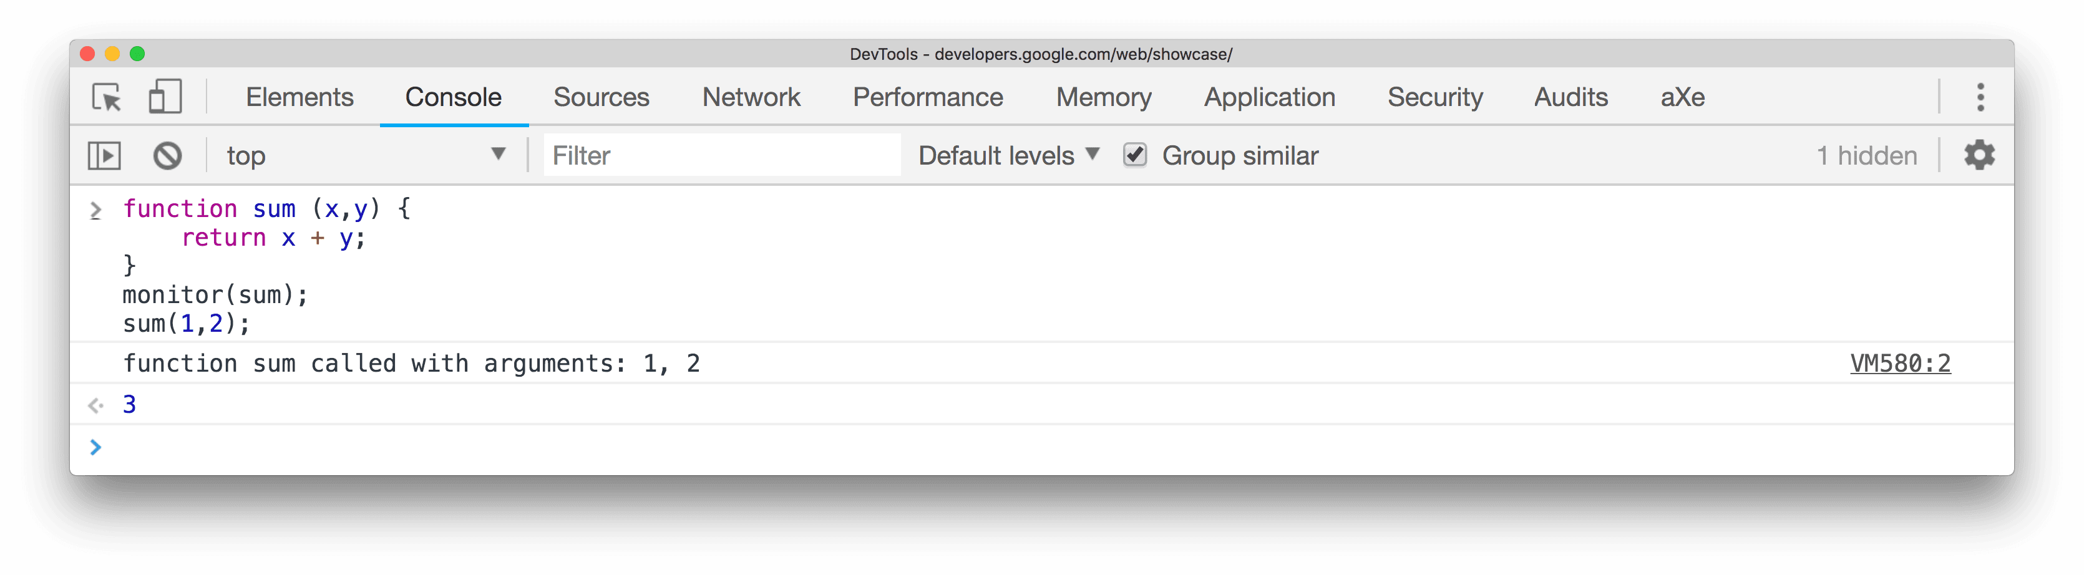Viewport: 2084px width, 575px height.
Task: Uncheck the Group similar checkbox
Action: point(1135,155)
